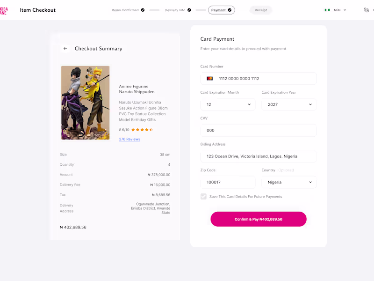Click the star rating icons

(142, 130)
